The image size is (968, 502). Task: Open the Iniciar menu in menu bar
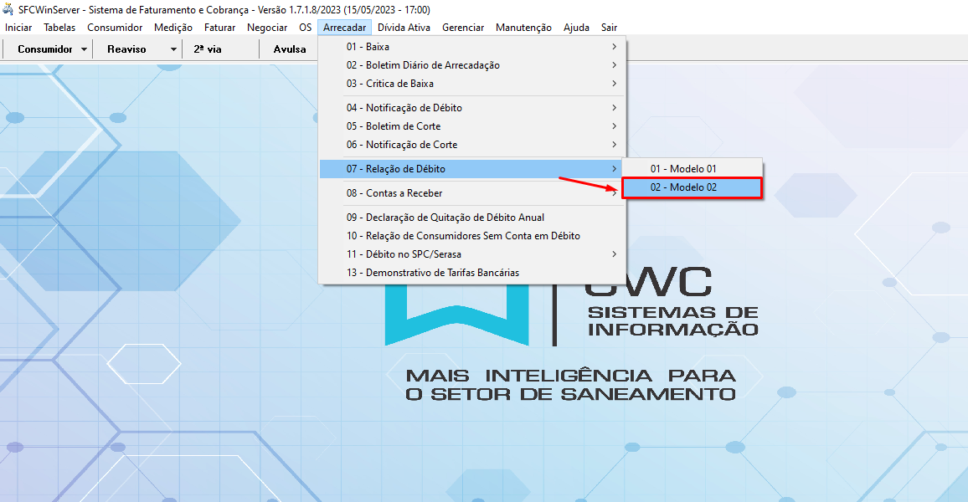[x=18, y=28]
